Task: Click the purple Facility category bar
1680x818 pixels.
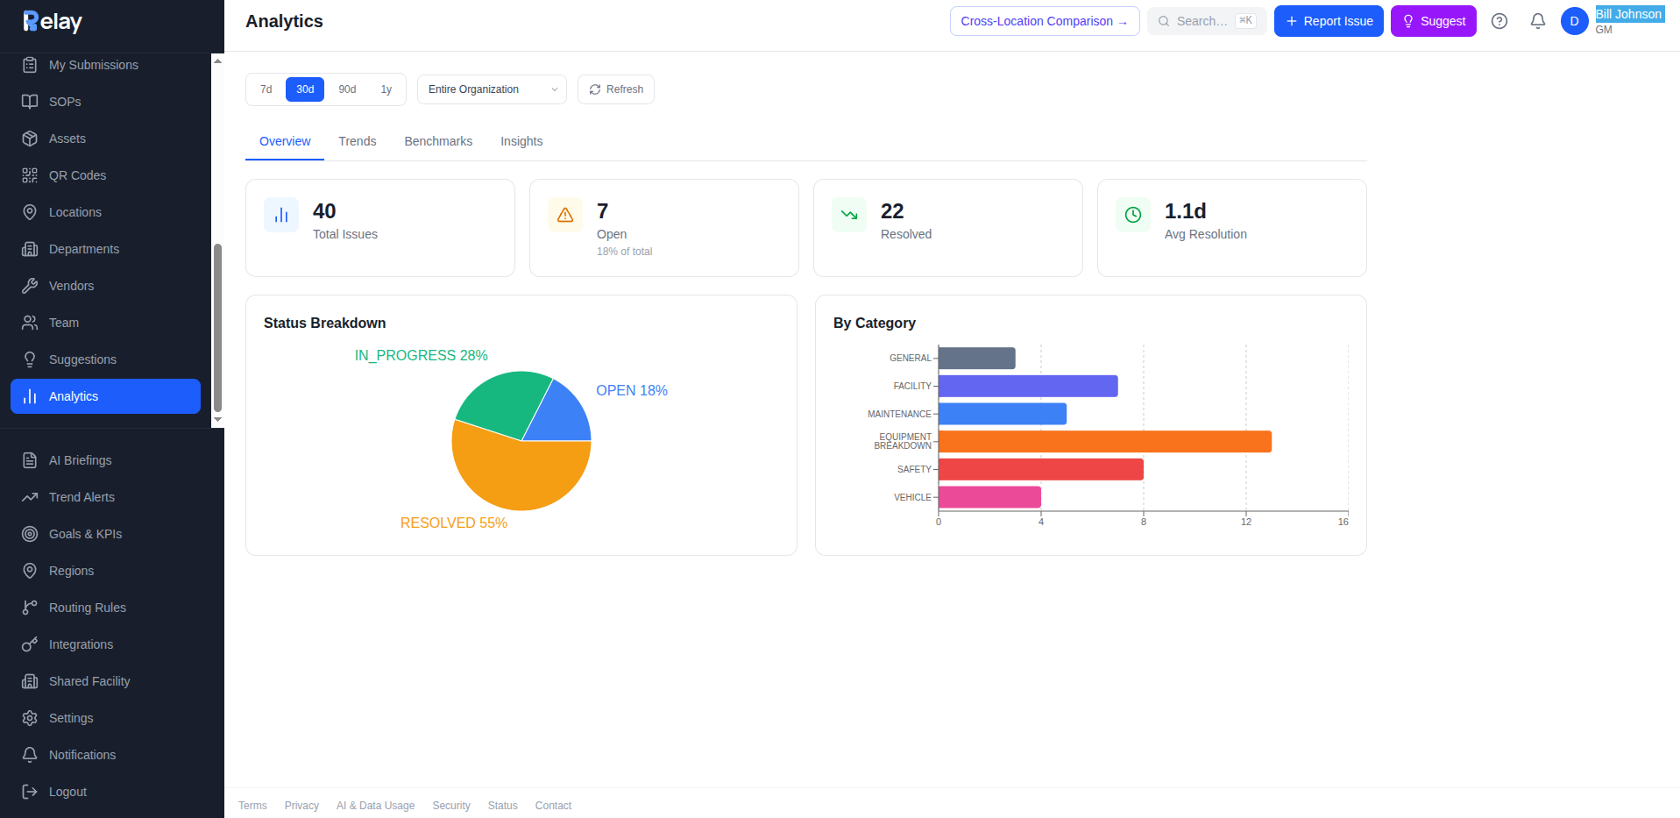Action: 1028,386
